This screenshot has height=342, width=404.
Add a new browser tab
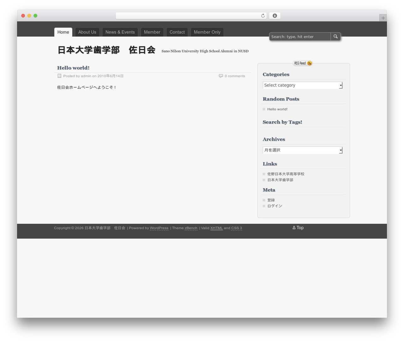[x=383, y=18]
